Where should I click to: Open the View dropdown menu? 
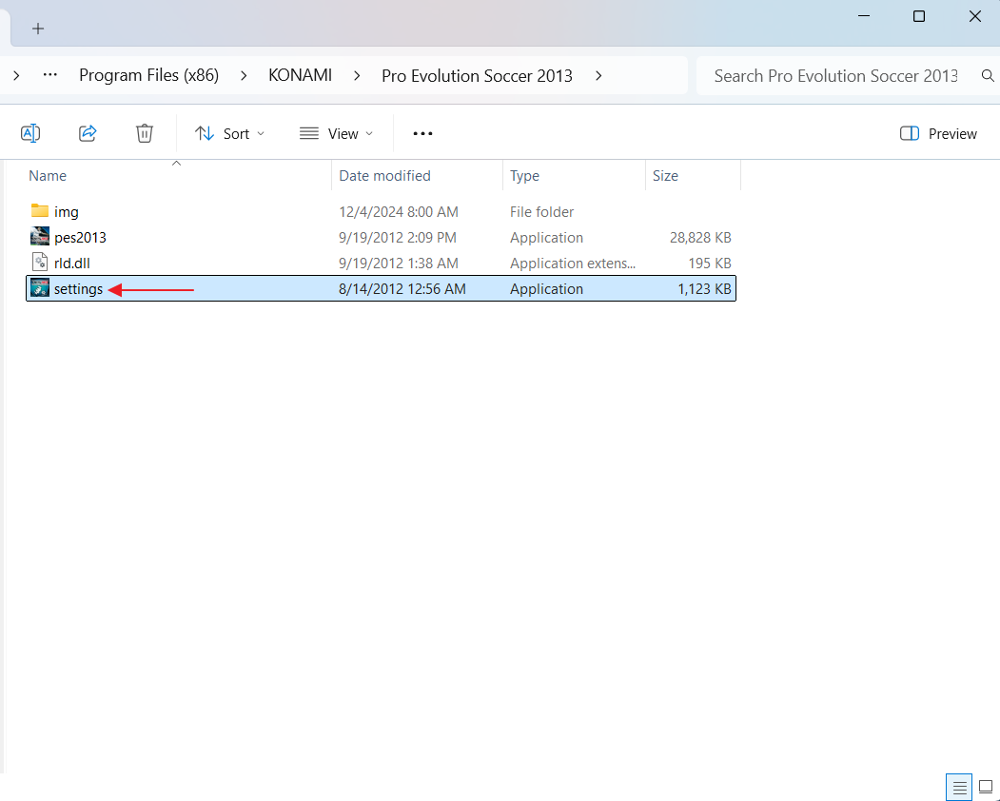pos(336,133)
